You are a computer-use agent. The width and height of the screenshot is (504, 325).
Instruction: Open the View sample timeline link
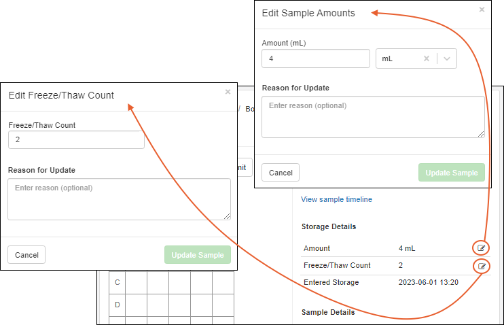pos(336,199)
